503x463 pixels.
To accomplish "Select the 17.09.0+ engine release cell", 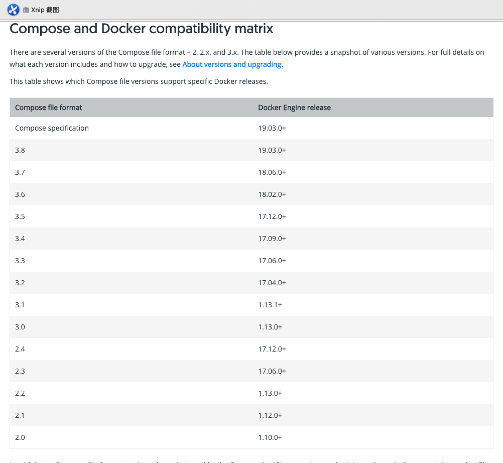I will pyautogui.click(x=272, y=239).
